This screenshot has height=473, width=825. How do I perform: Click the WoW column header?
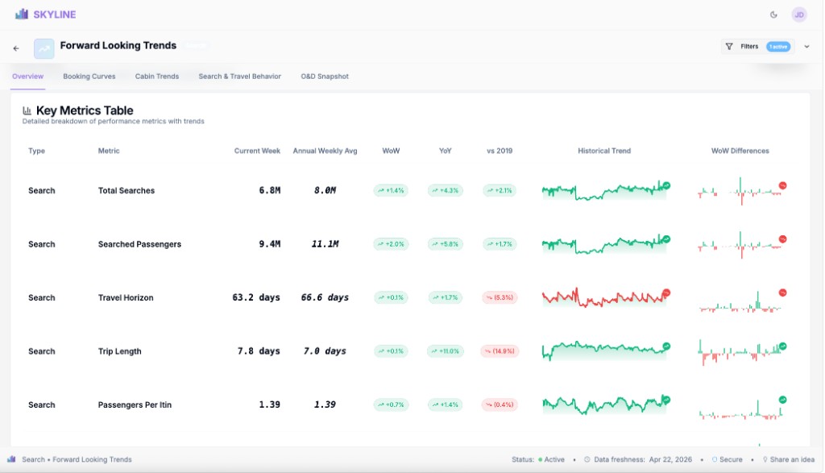(x=391, y=151)
